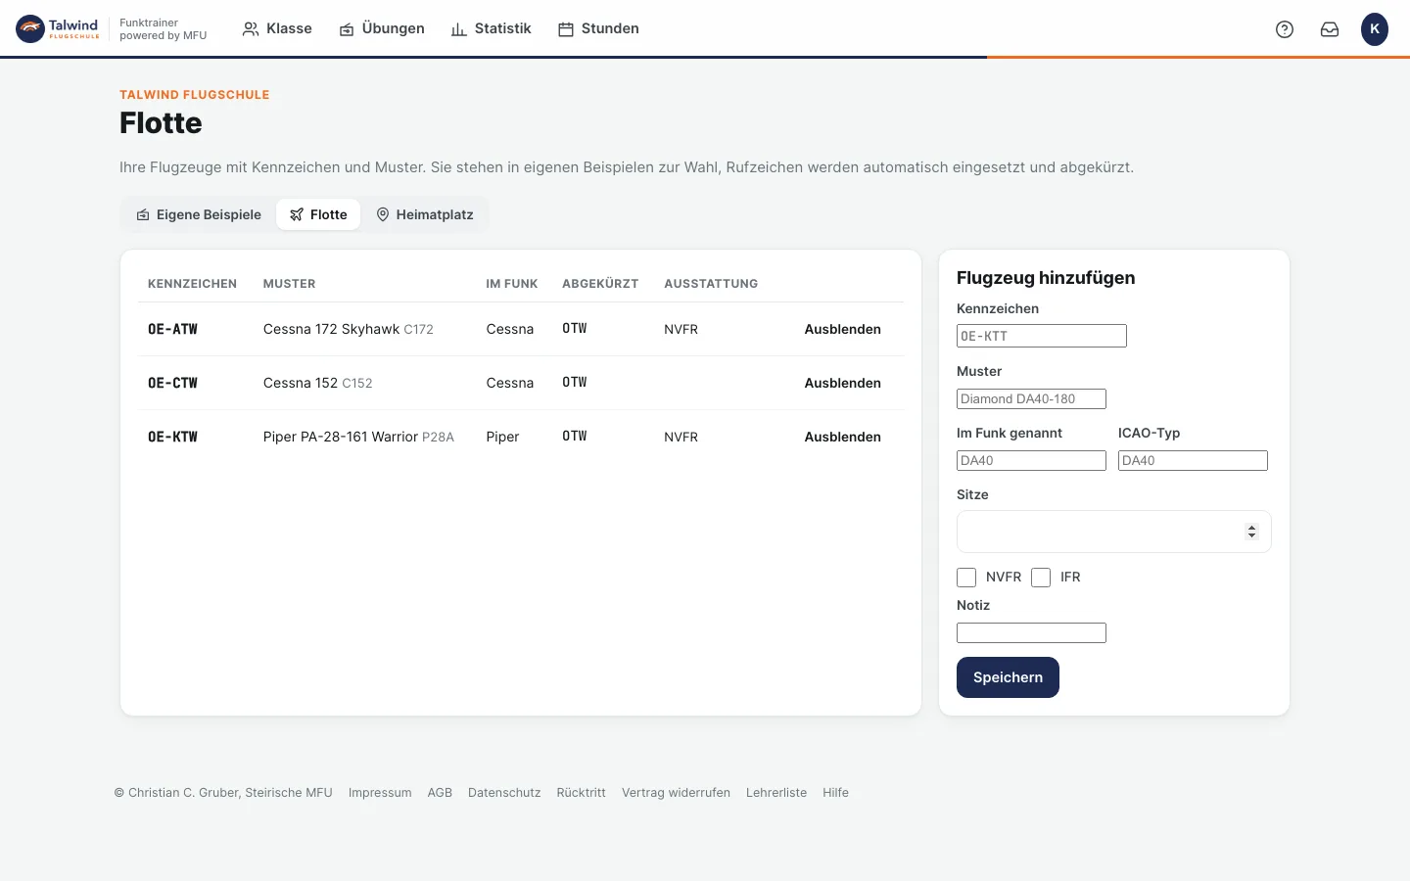Click the OE-KTW registration cell
The width and height of the screenshot is (1410, 881).
[x=172, y=437]
